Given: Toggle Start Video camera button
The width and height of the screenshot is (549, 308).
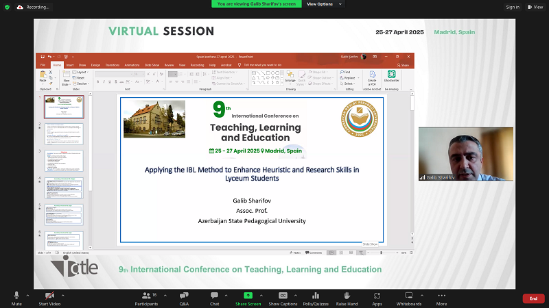Looking at the screenshot, I should [48, 297].
